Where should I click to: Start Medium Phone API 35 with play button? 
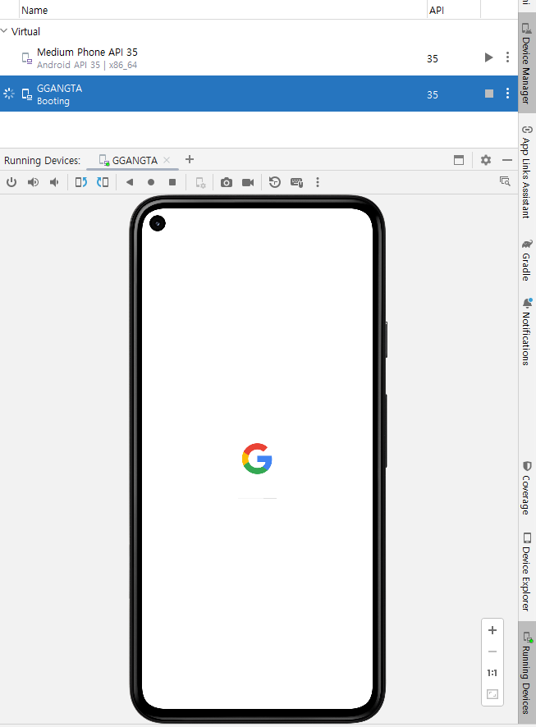pyautogui.click(x=488, y=57)
